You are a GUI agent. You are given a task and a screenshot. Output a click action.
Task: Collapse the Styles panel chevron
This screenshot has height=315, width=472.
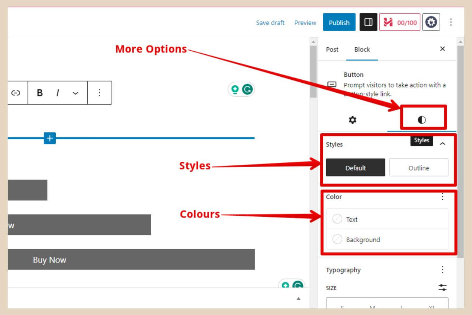[x=442, y=144]
